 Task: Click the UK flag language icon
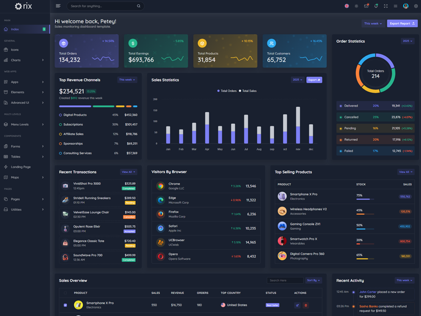pos(347,6)
